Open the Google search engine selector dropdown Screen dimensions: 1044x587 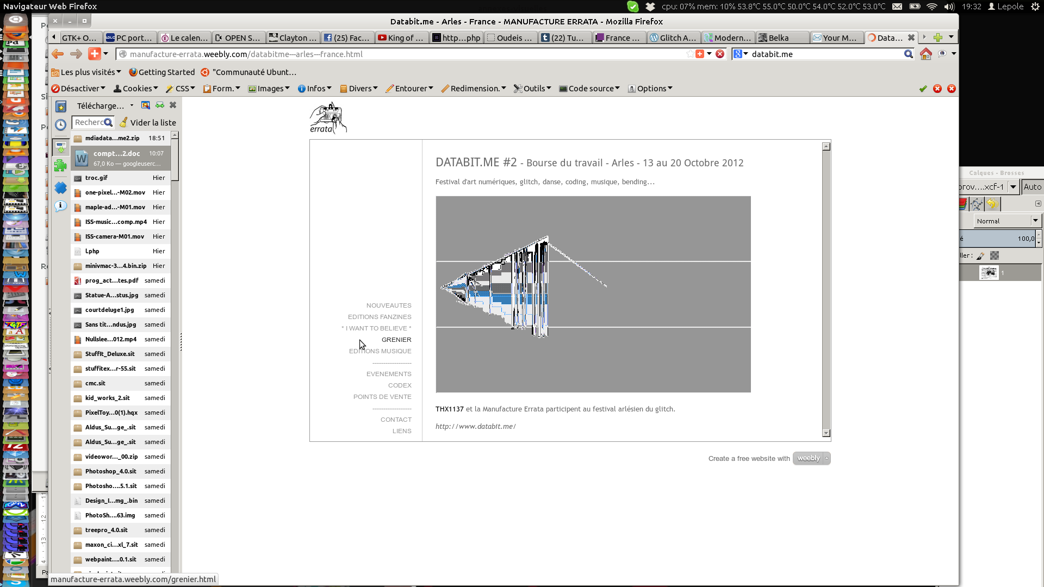(x=741, y=54)
